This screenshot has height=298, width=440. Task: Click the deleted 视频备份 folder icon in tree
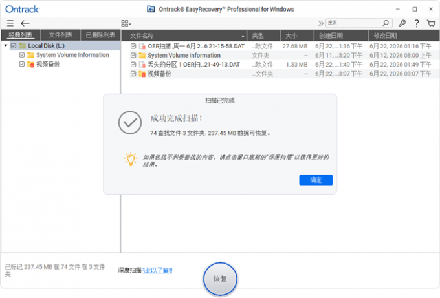[x=30, y=64]
